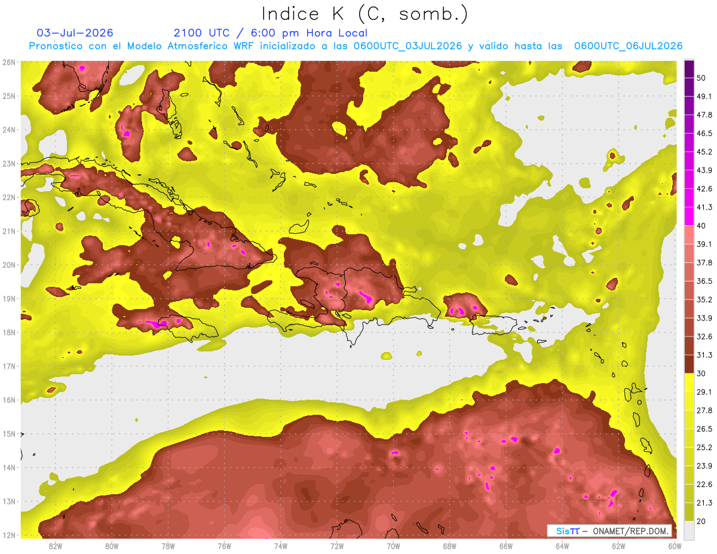Click the latitude axis label "16N"

(x=9, y=400)
